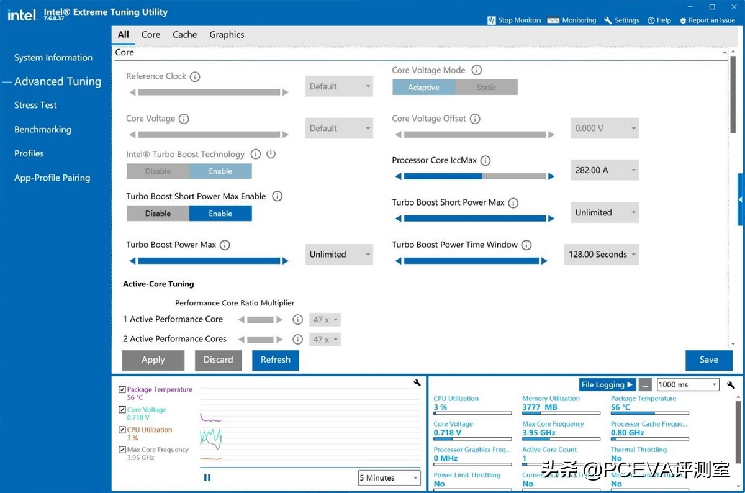Pause the monitoring graph
Image resolution: width=745 pixels, height=493 pixels.
point(207,477)
